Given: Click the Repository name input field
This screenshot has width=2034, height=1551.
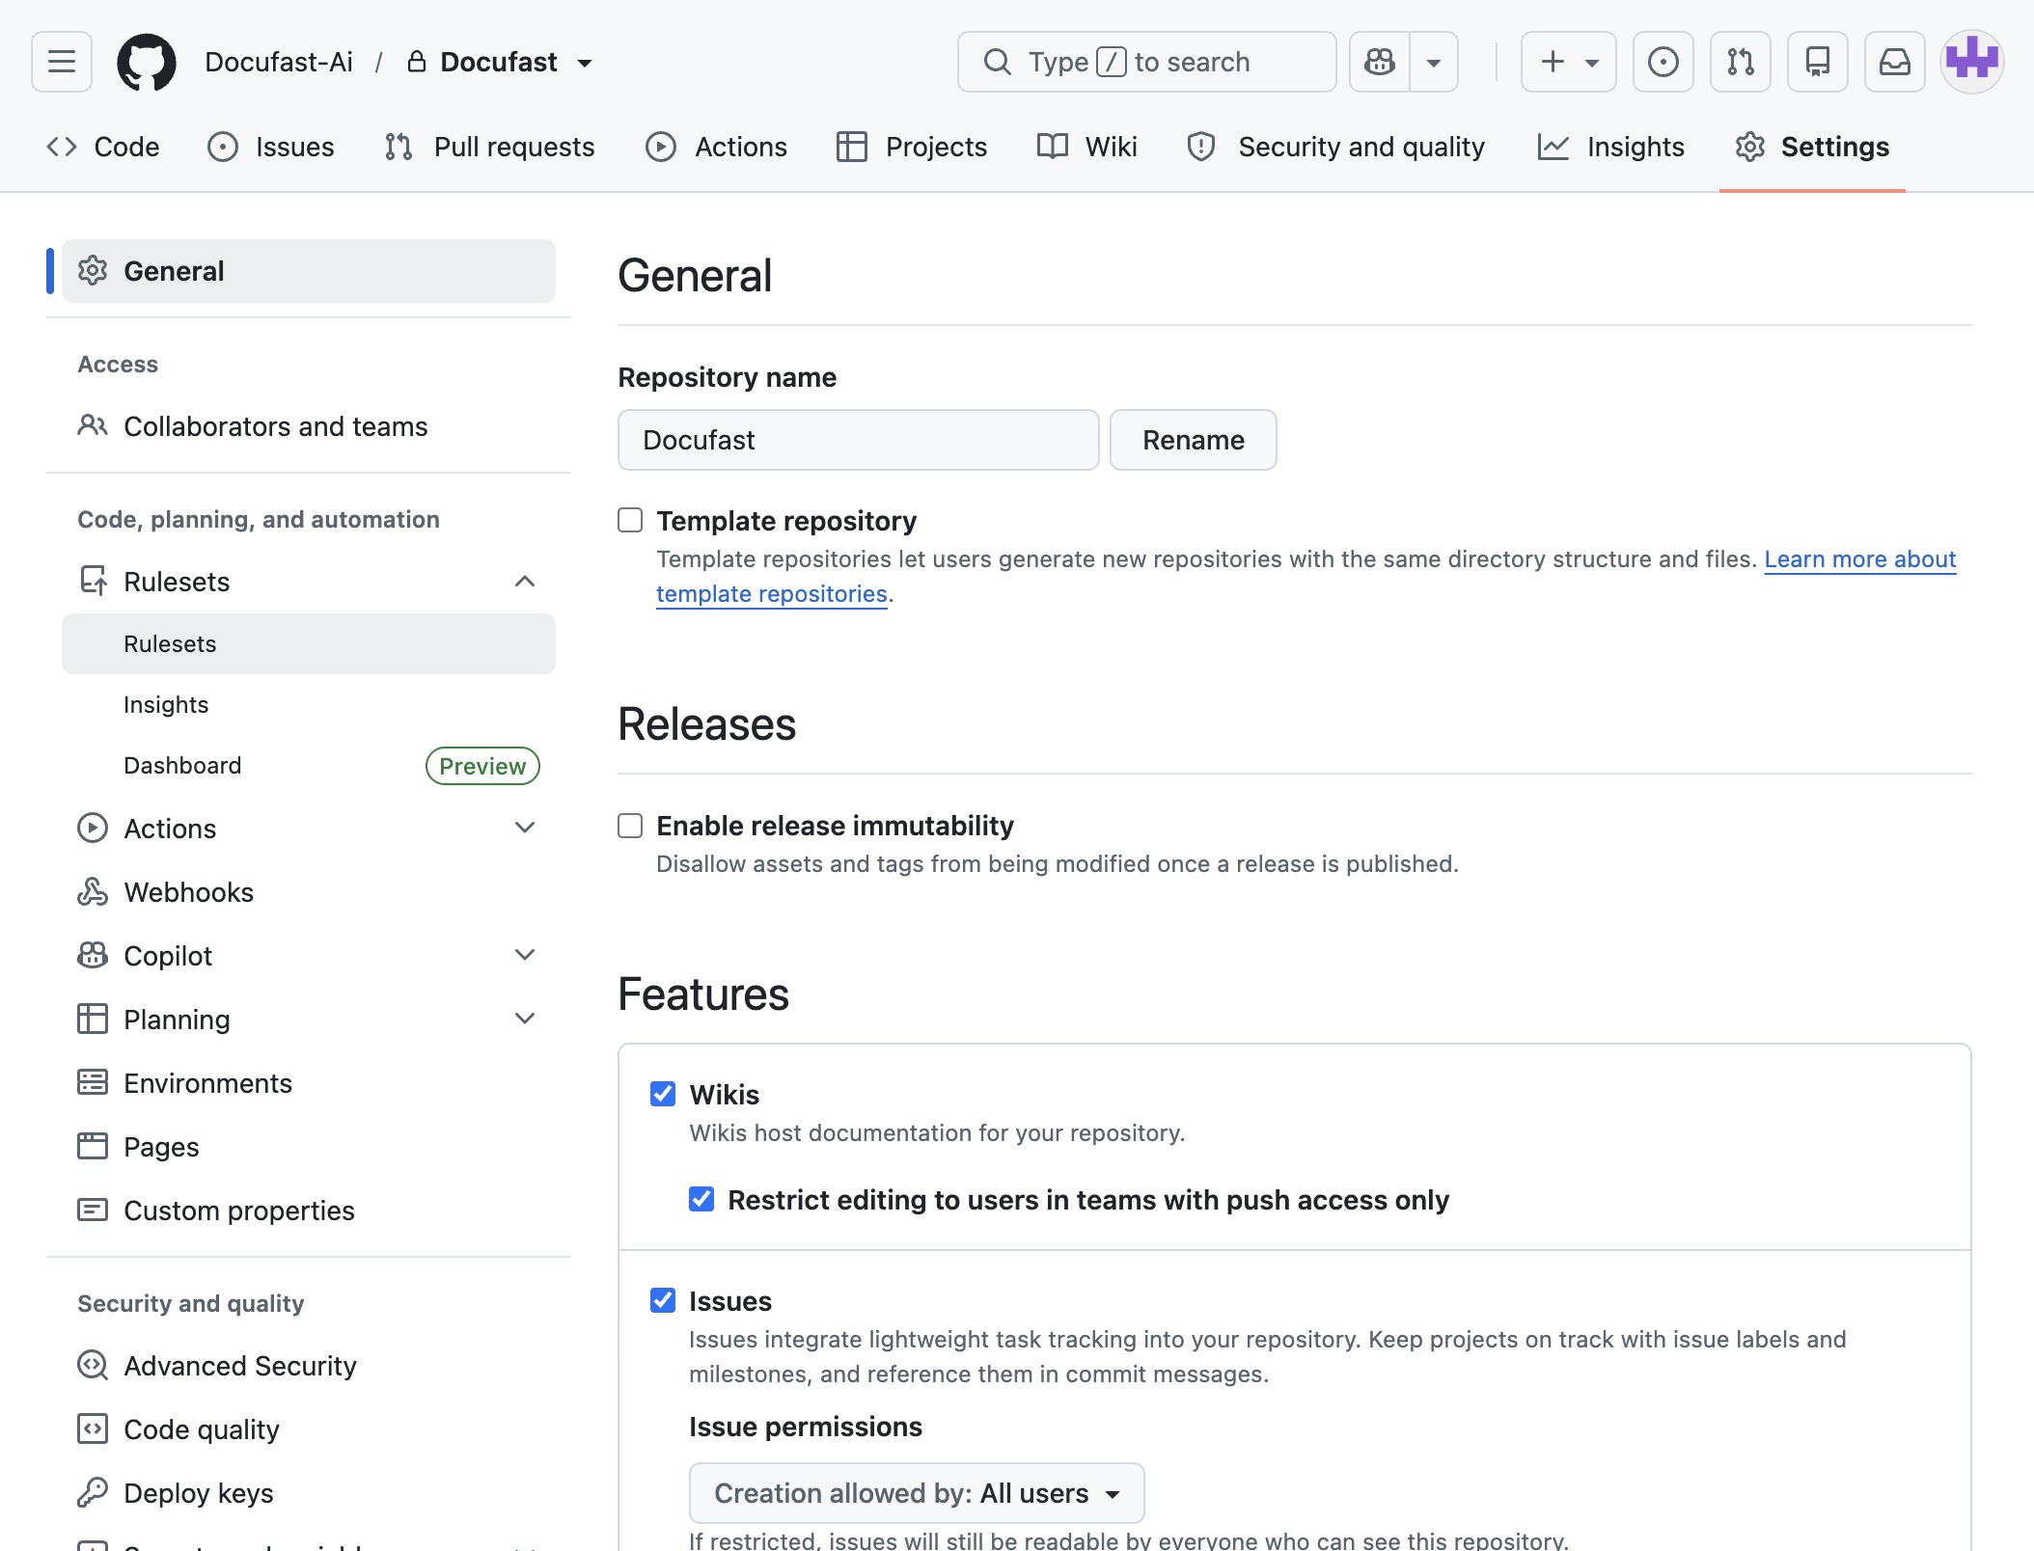Looking at the screenshot, I should point(859,440).
